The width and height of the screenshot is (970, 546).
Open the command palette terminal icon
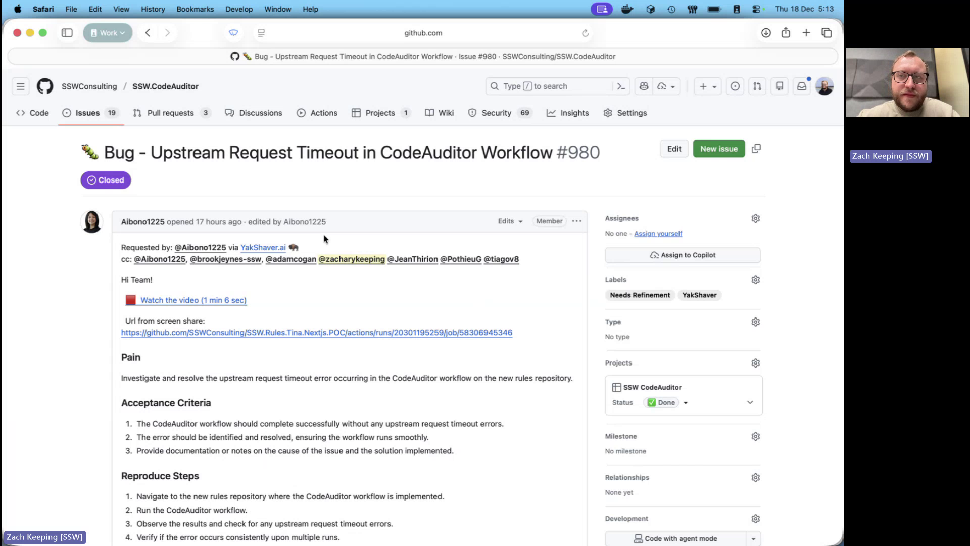pos(621,86)
